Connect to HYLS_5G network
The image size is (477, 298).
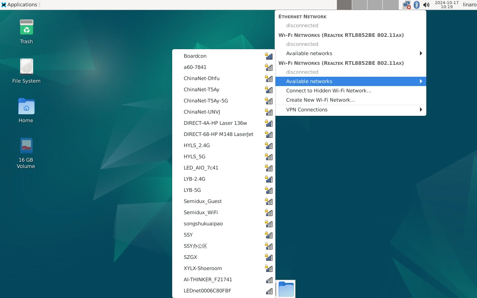tap(224, 156)
